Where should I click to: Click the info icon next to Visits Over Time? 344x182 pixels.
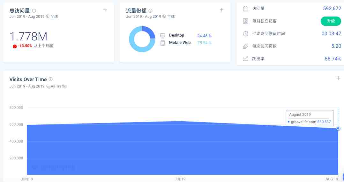coord(51,79)
